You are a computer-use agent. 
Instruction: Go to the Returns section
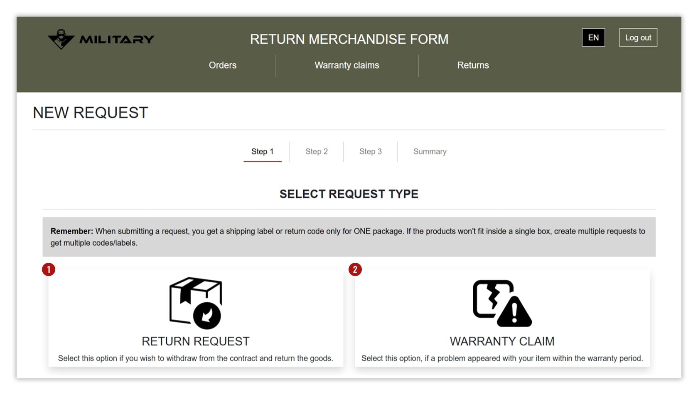click(473, 65)
